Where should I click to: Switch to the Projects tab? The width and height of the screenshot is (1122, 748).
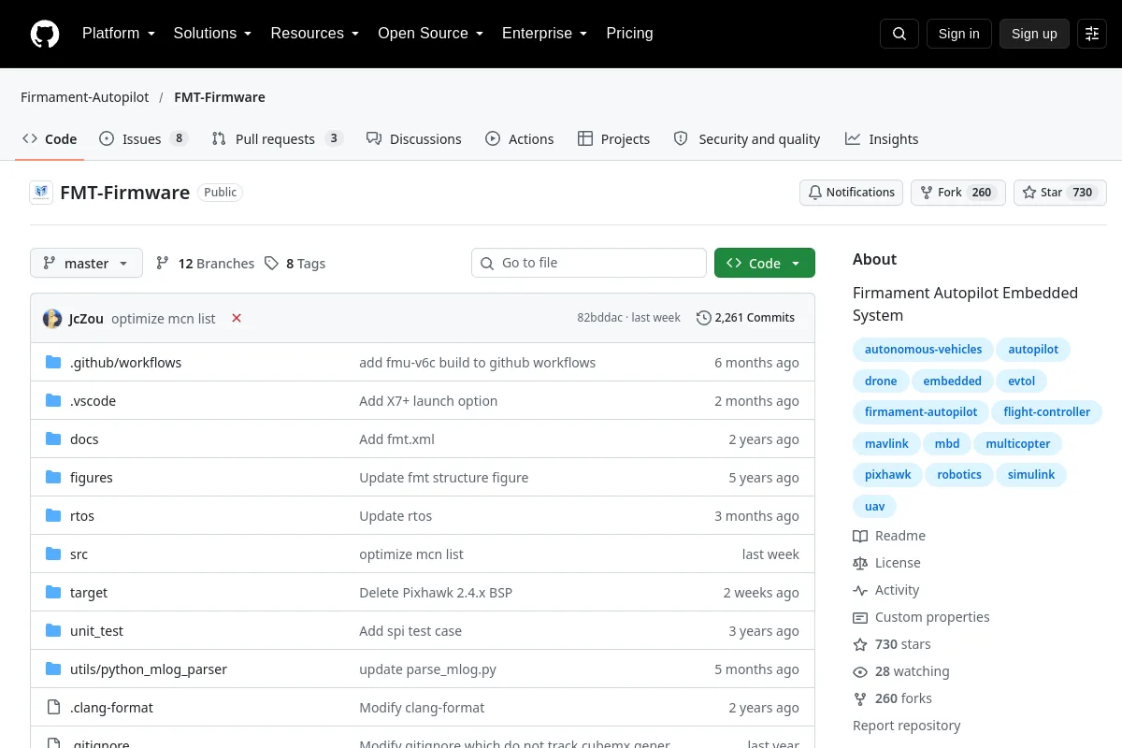point(613,138)
